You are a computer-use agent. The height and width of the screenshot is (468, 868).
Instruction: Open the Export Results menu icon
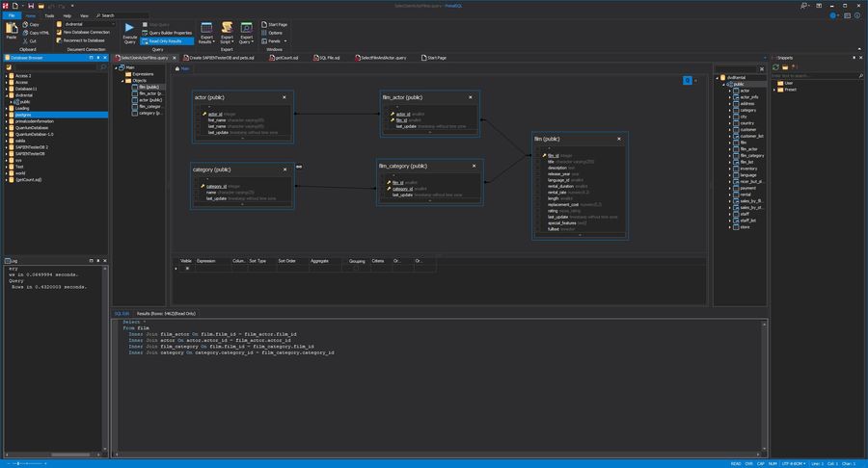(206, 28)
